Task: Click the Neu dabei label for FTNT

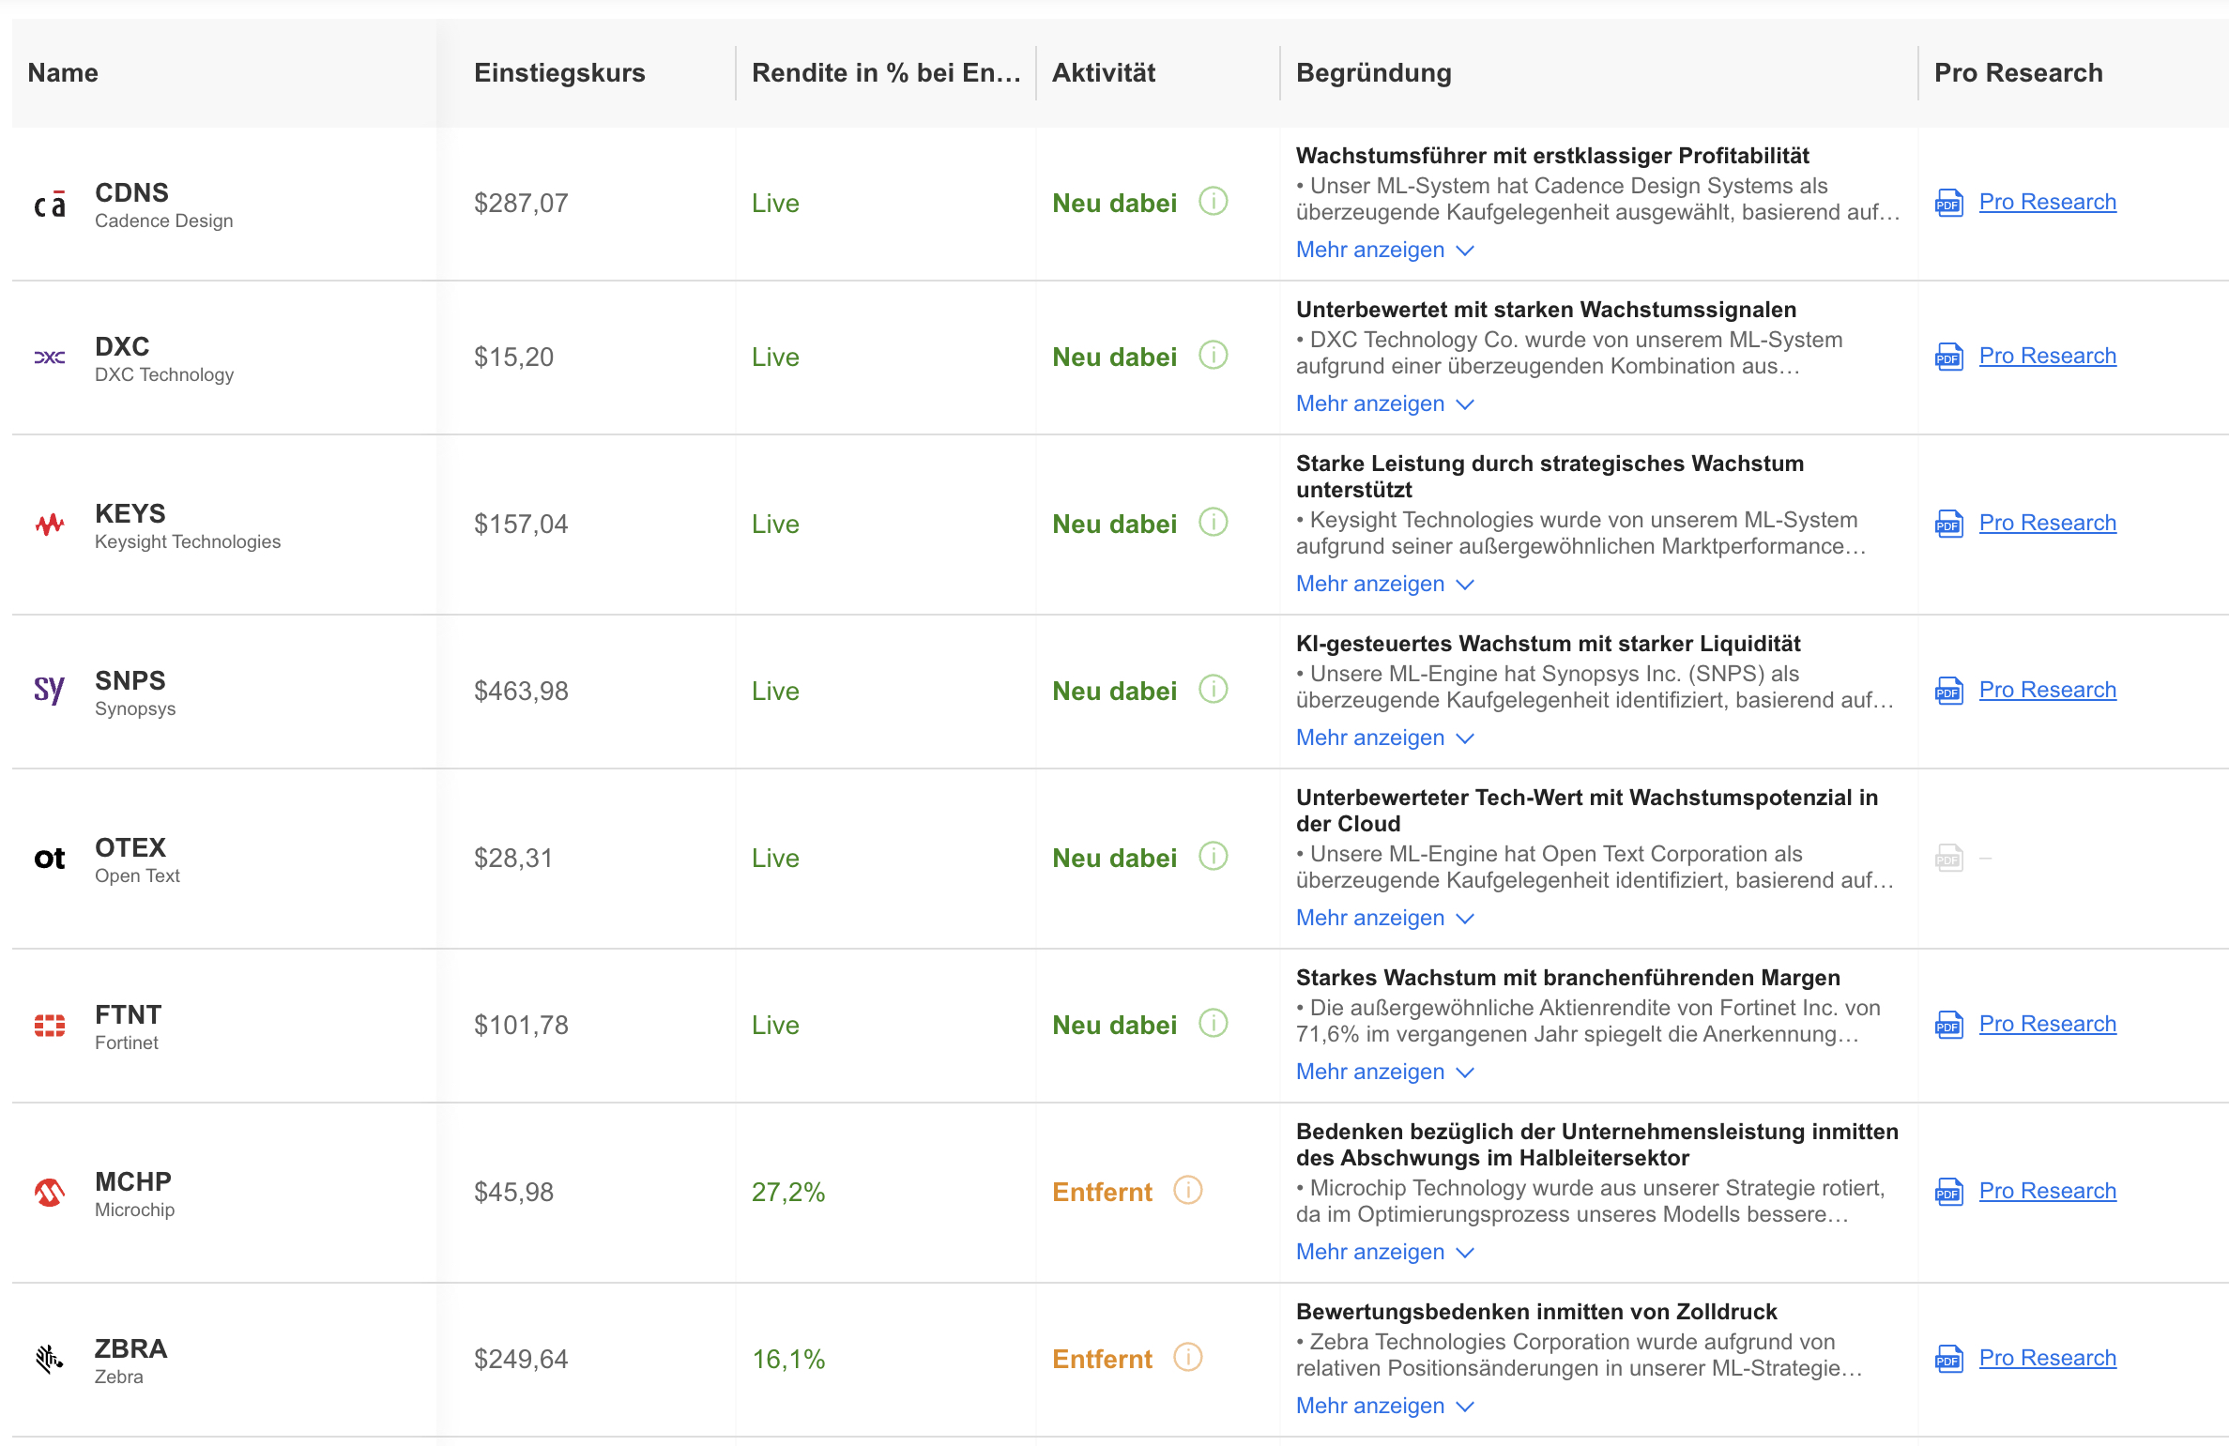Action: pos(1114,1025)
